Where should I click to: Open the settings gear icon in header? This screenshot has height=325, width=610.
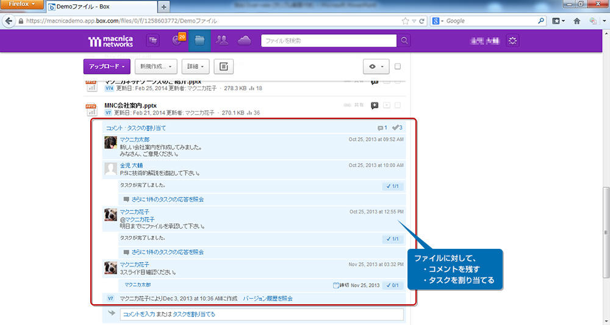[512, 40]
